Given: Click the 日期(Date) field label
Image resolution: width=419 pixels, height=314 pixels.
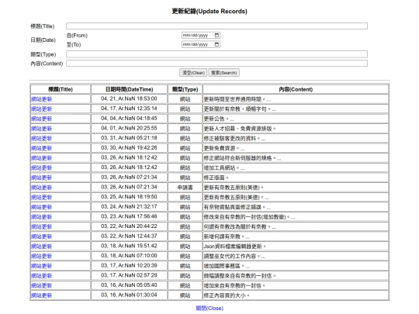Looking at the screenshot, I should [x=43, y=40].
